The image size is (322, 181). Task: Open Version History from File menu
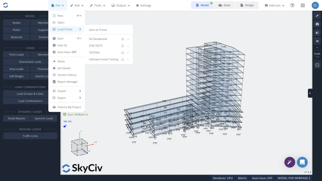coord(67,75)
